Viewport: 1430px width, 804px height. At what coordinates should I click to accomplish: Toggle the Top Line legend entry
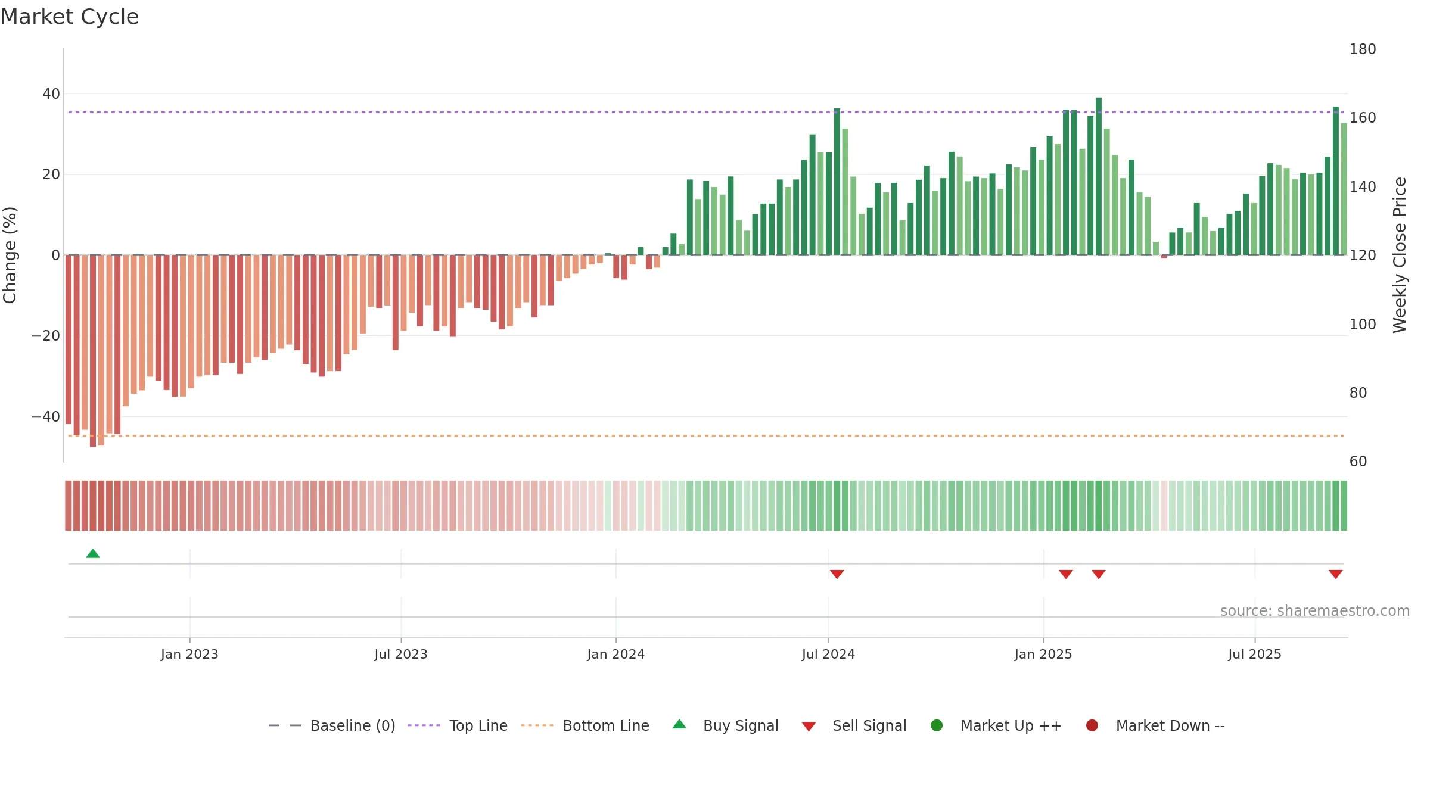point(458,725)
